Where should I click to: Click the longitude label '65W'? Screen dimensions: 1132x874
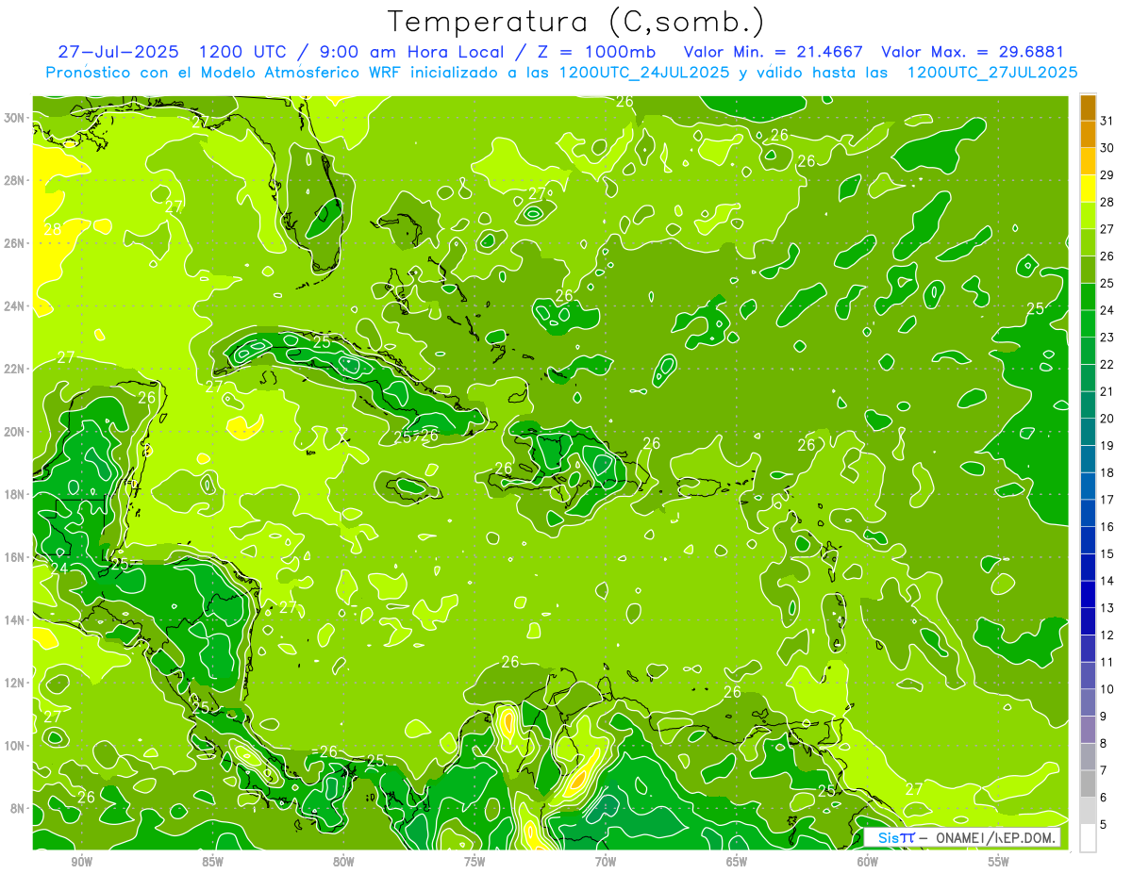coord(737,862)
